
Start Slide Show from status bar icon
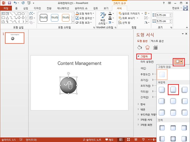143,140
